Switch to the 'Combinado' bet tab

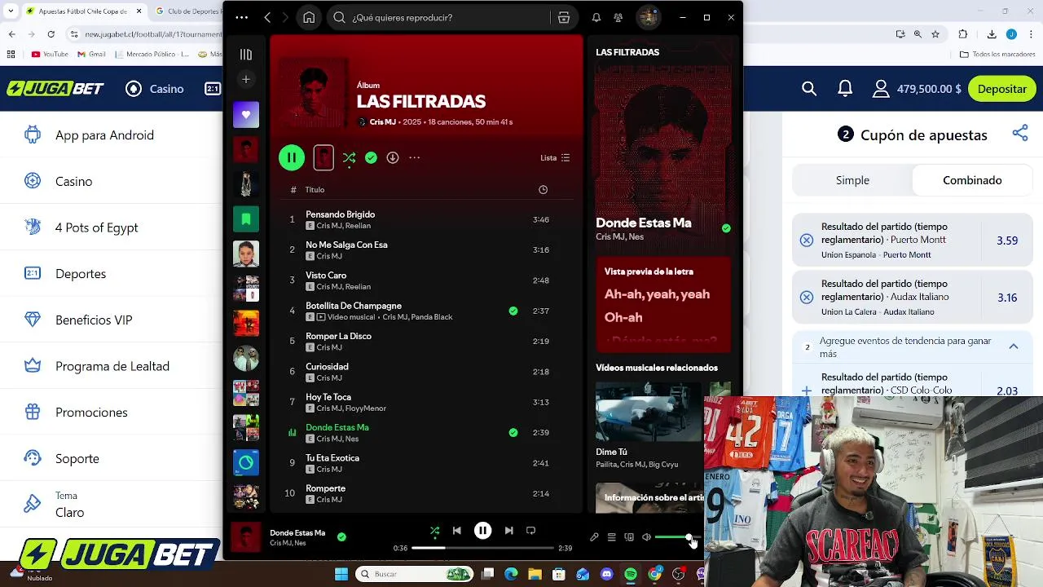[x=972, y=180]
